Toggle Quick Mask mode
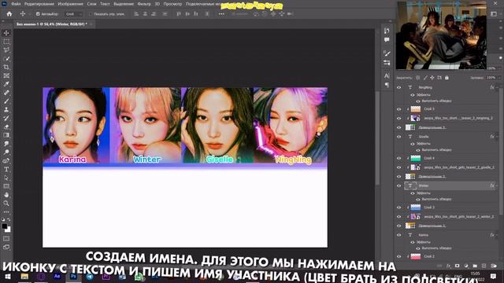Screen dimensions: 504x283 pyautogui.click(x=6, y=239)
